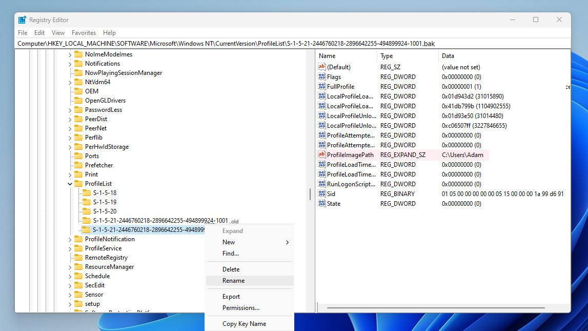Click folder icon of the key ending .old
This screenshot has width=588, height=331.
(x=87, y=221)
